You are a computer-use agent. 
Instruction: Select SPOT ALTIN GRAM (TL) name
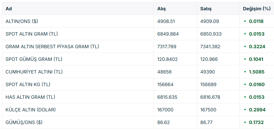click(32, 34)
